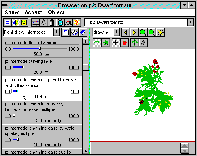Viewport: 197px width, 156px height.
Task: Click the green zoom in magnifier
Action: tap(152, 32)
